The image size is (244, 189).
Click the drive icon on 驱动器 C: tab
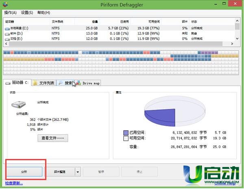(x=8, y=83)
